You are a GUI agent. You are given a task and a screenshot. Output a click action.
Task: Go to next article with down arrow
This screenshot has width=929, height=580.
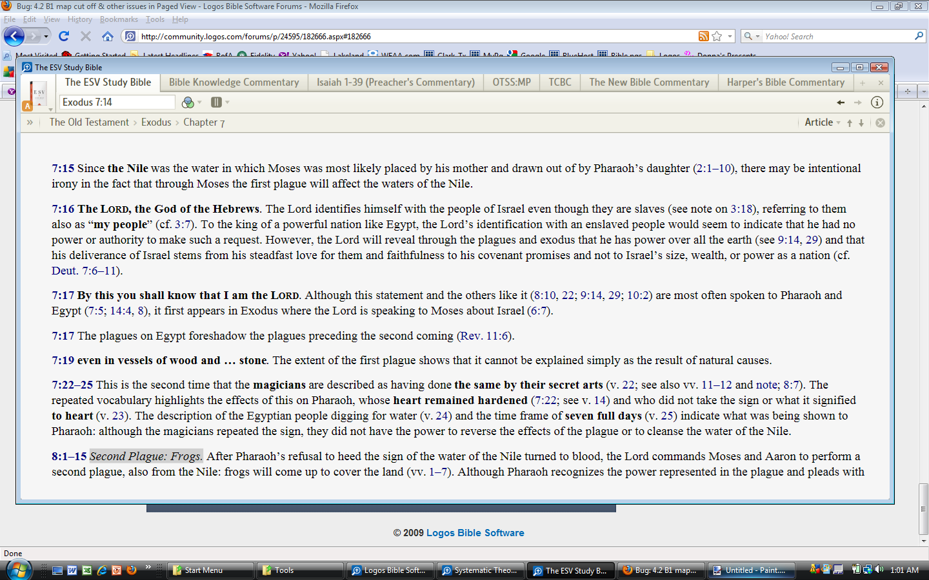pyautogui.click(x=861, y=122)
